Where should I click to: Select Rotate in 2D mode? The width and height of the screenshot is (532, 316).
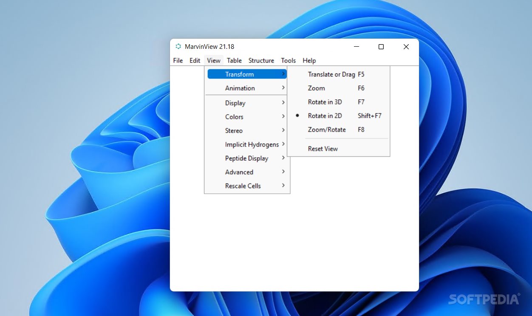(x=339, y=116)
